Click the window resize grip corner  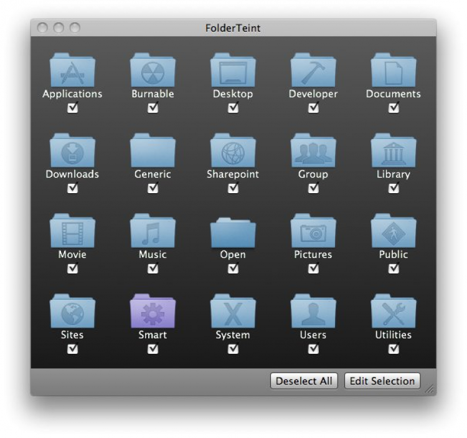tap(430, 389)
